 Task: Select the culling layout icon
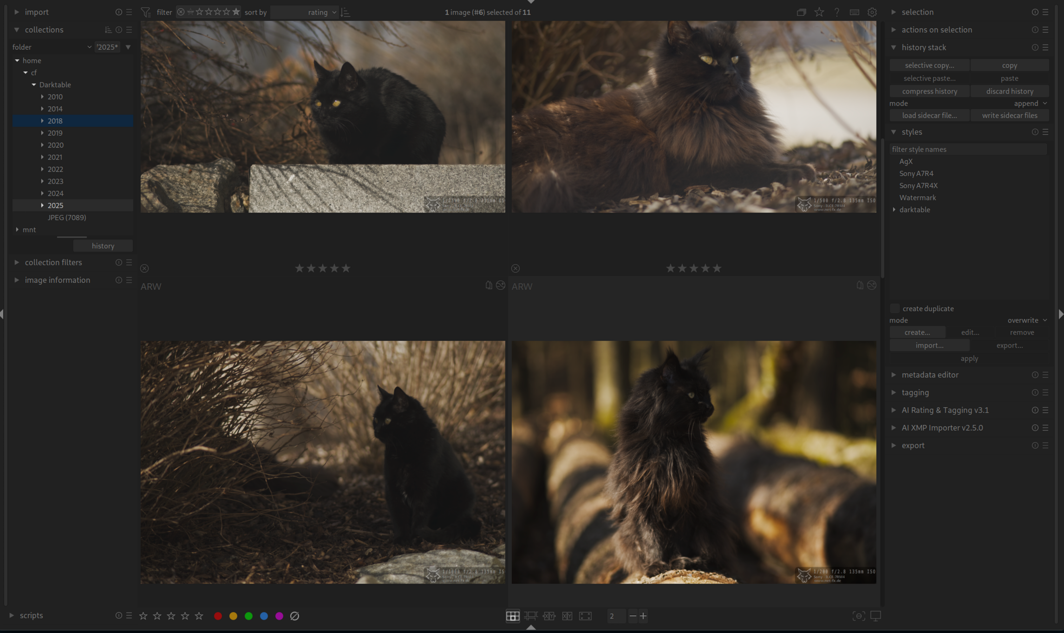pos(549,616)
